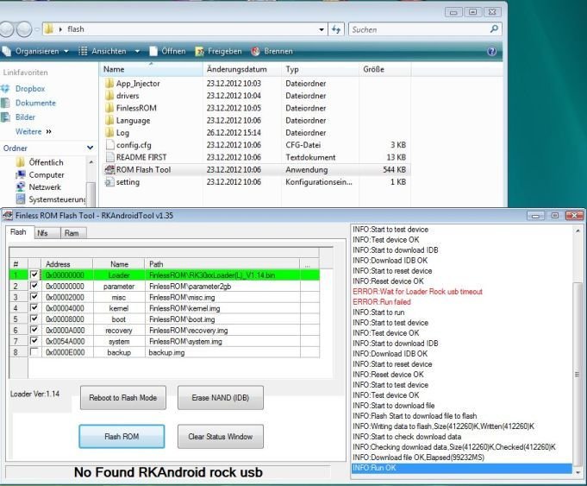Open the drivers folder icon

coord(109,96)
